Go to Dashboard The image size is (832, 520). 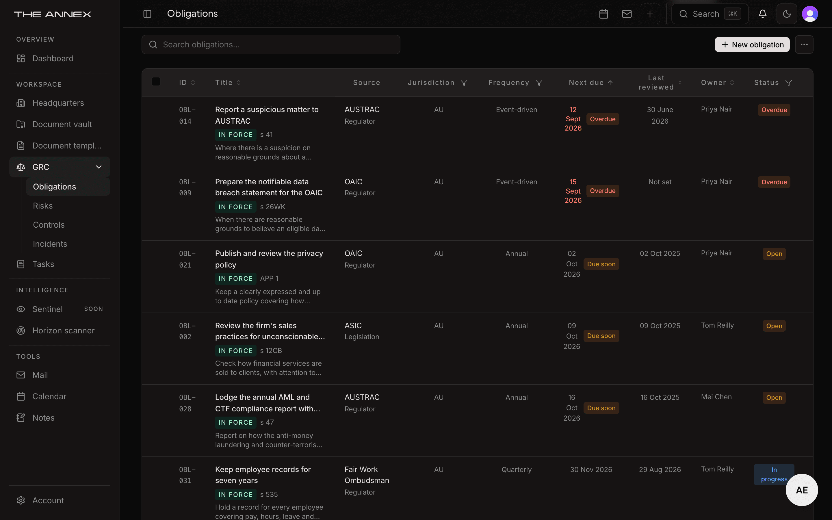(60, 58)
